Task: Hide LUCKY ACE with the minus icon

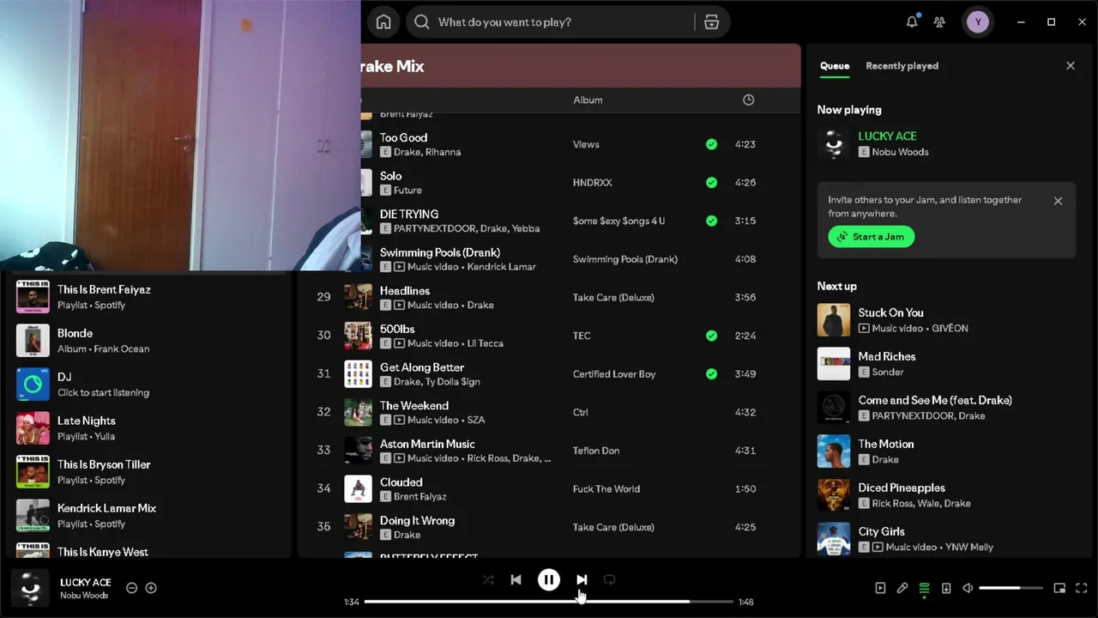Action: pyautogui.click(x=131, y=588)
